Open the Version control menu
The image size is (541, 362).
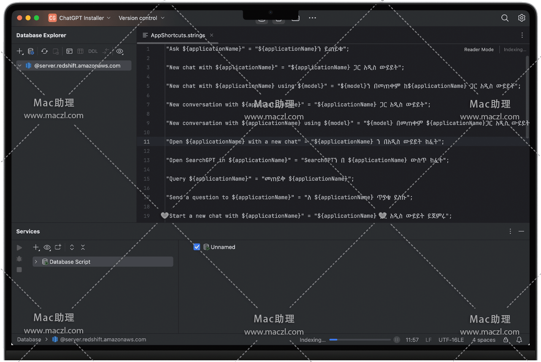tap(141, 18)
